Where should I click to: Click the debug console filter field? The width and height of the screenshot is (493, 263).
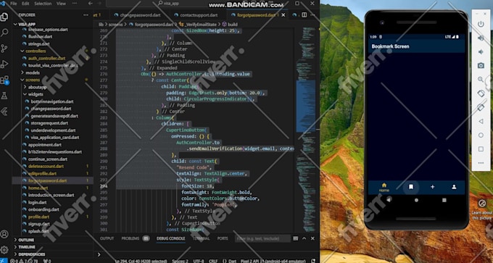coord(263,238)
